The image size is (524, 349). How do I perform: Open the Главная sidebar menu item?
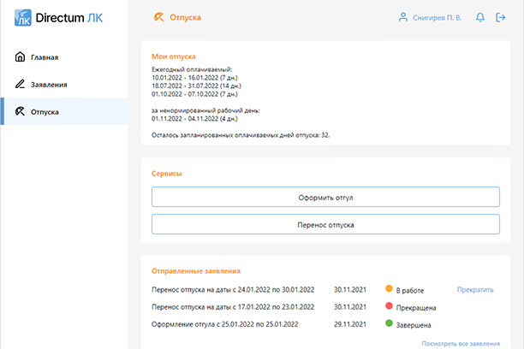45,57
